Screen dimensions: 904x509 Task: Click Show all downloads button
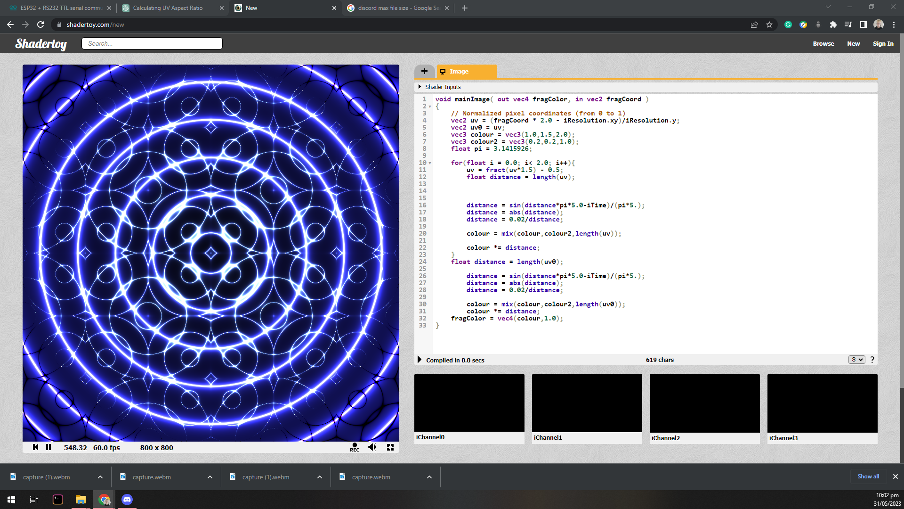868,476
